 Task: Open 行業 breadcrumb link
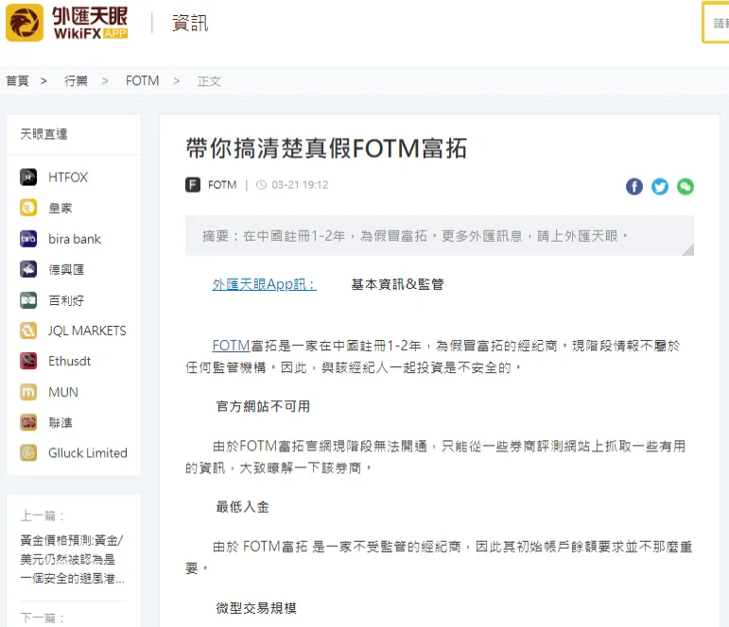(76, 81)
